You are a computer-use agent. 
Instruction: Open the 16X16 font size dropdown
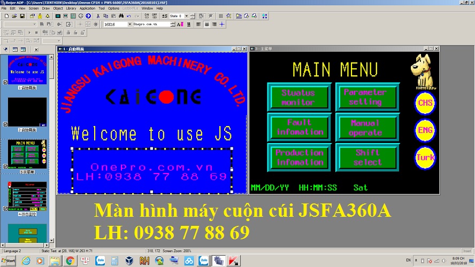(129, 25)
